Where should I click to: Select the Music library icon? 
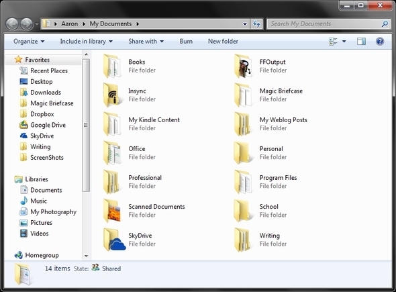(x=23, y=201)
